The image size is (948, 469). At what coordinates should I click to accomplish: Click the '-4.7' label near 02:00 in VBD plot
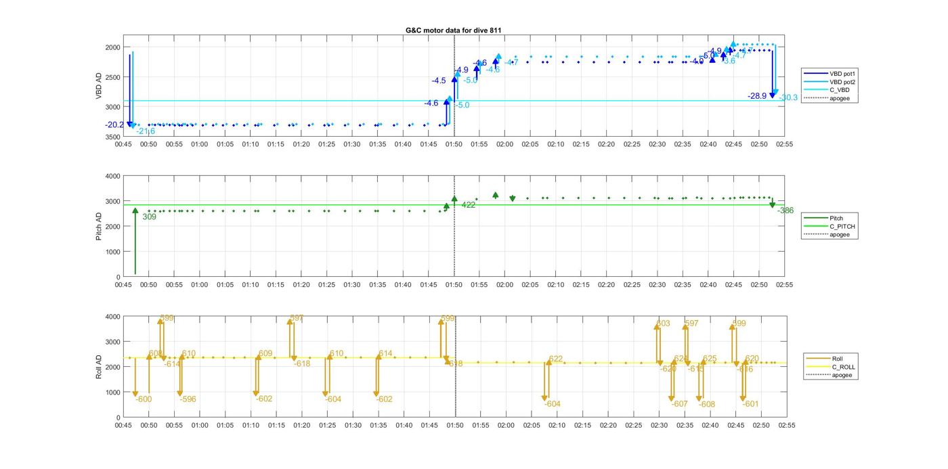(511, 62)
